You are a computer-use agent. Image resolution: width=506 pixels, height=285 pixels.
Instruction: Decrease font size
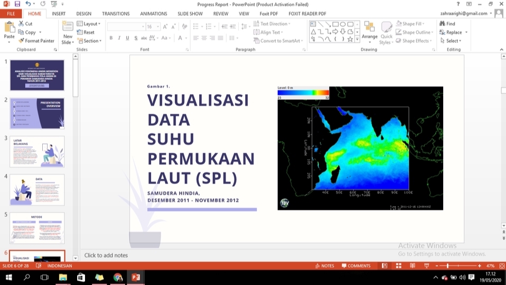click(173, 26)
